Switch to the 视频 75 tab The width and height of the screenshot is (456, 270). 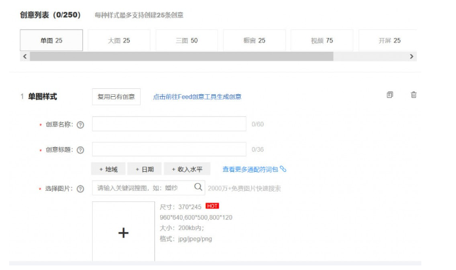click(322, 41)
